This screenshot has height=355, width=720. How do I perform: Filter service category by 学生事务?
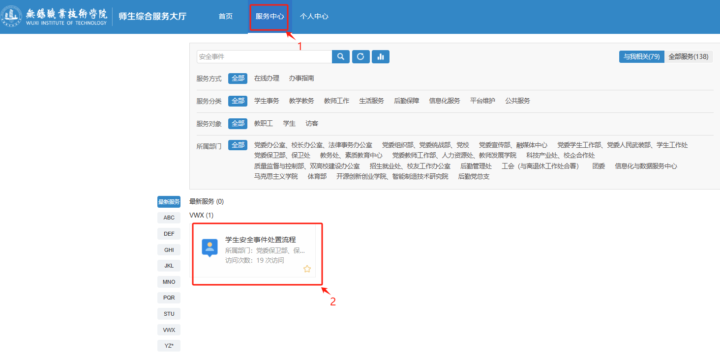pos(267,101)
